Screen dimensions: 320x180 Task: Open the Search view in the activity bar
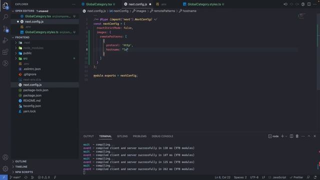(5, 16)
